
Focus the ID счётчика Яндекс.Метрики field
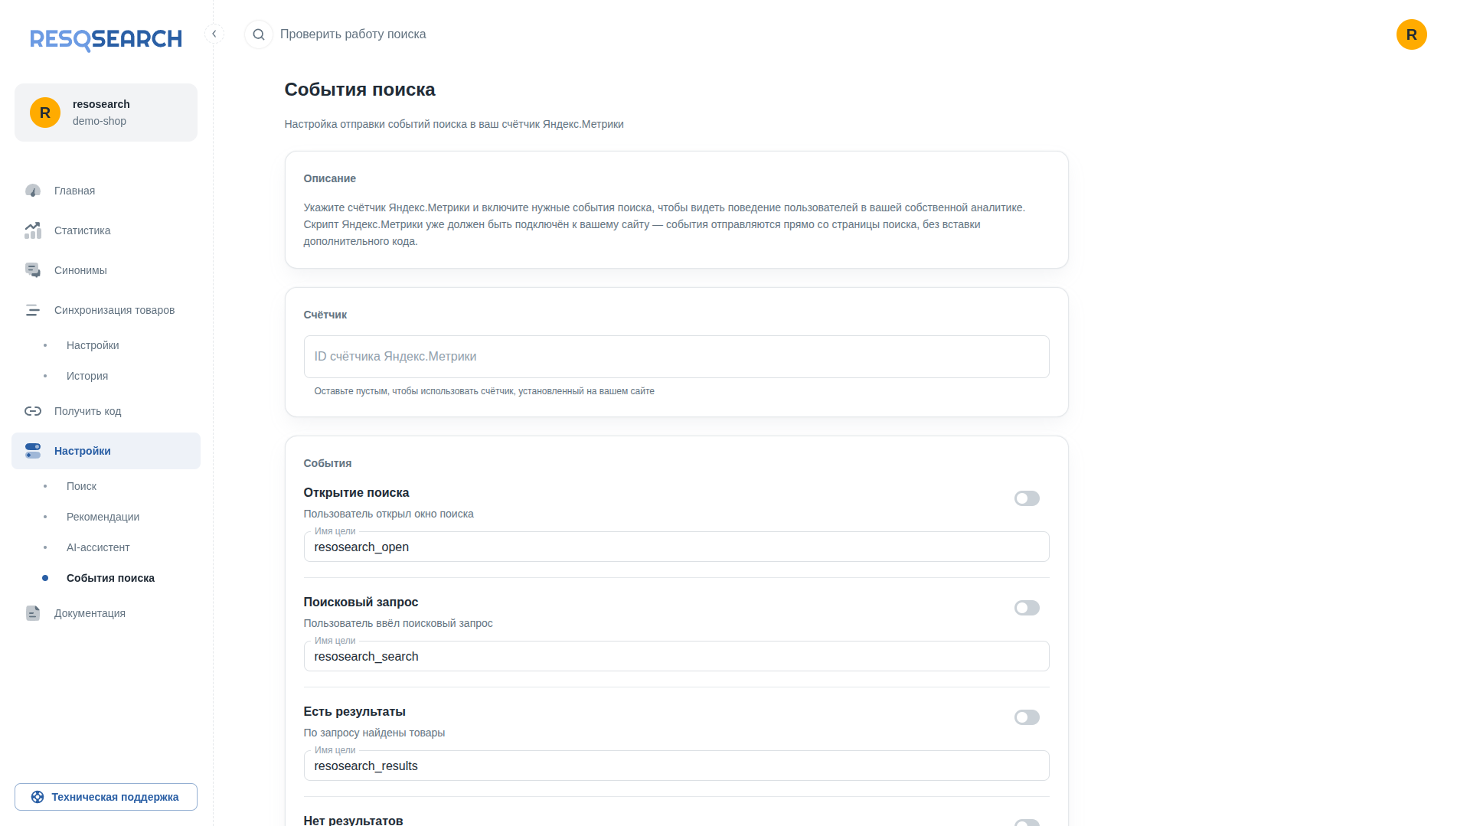676,357
